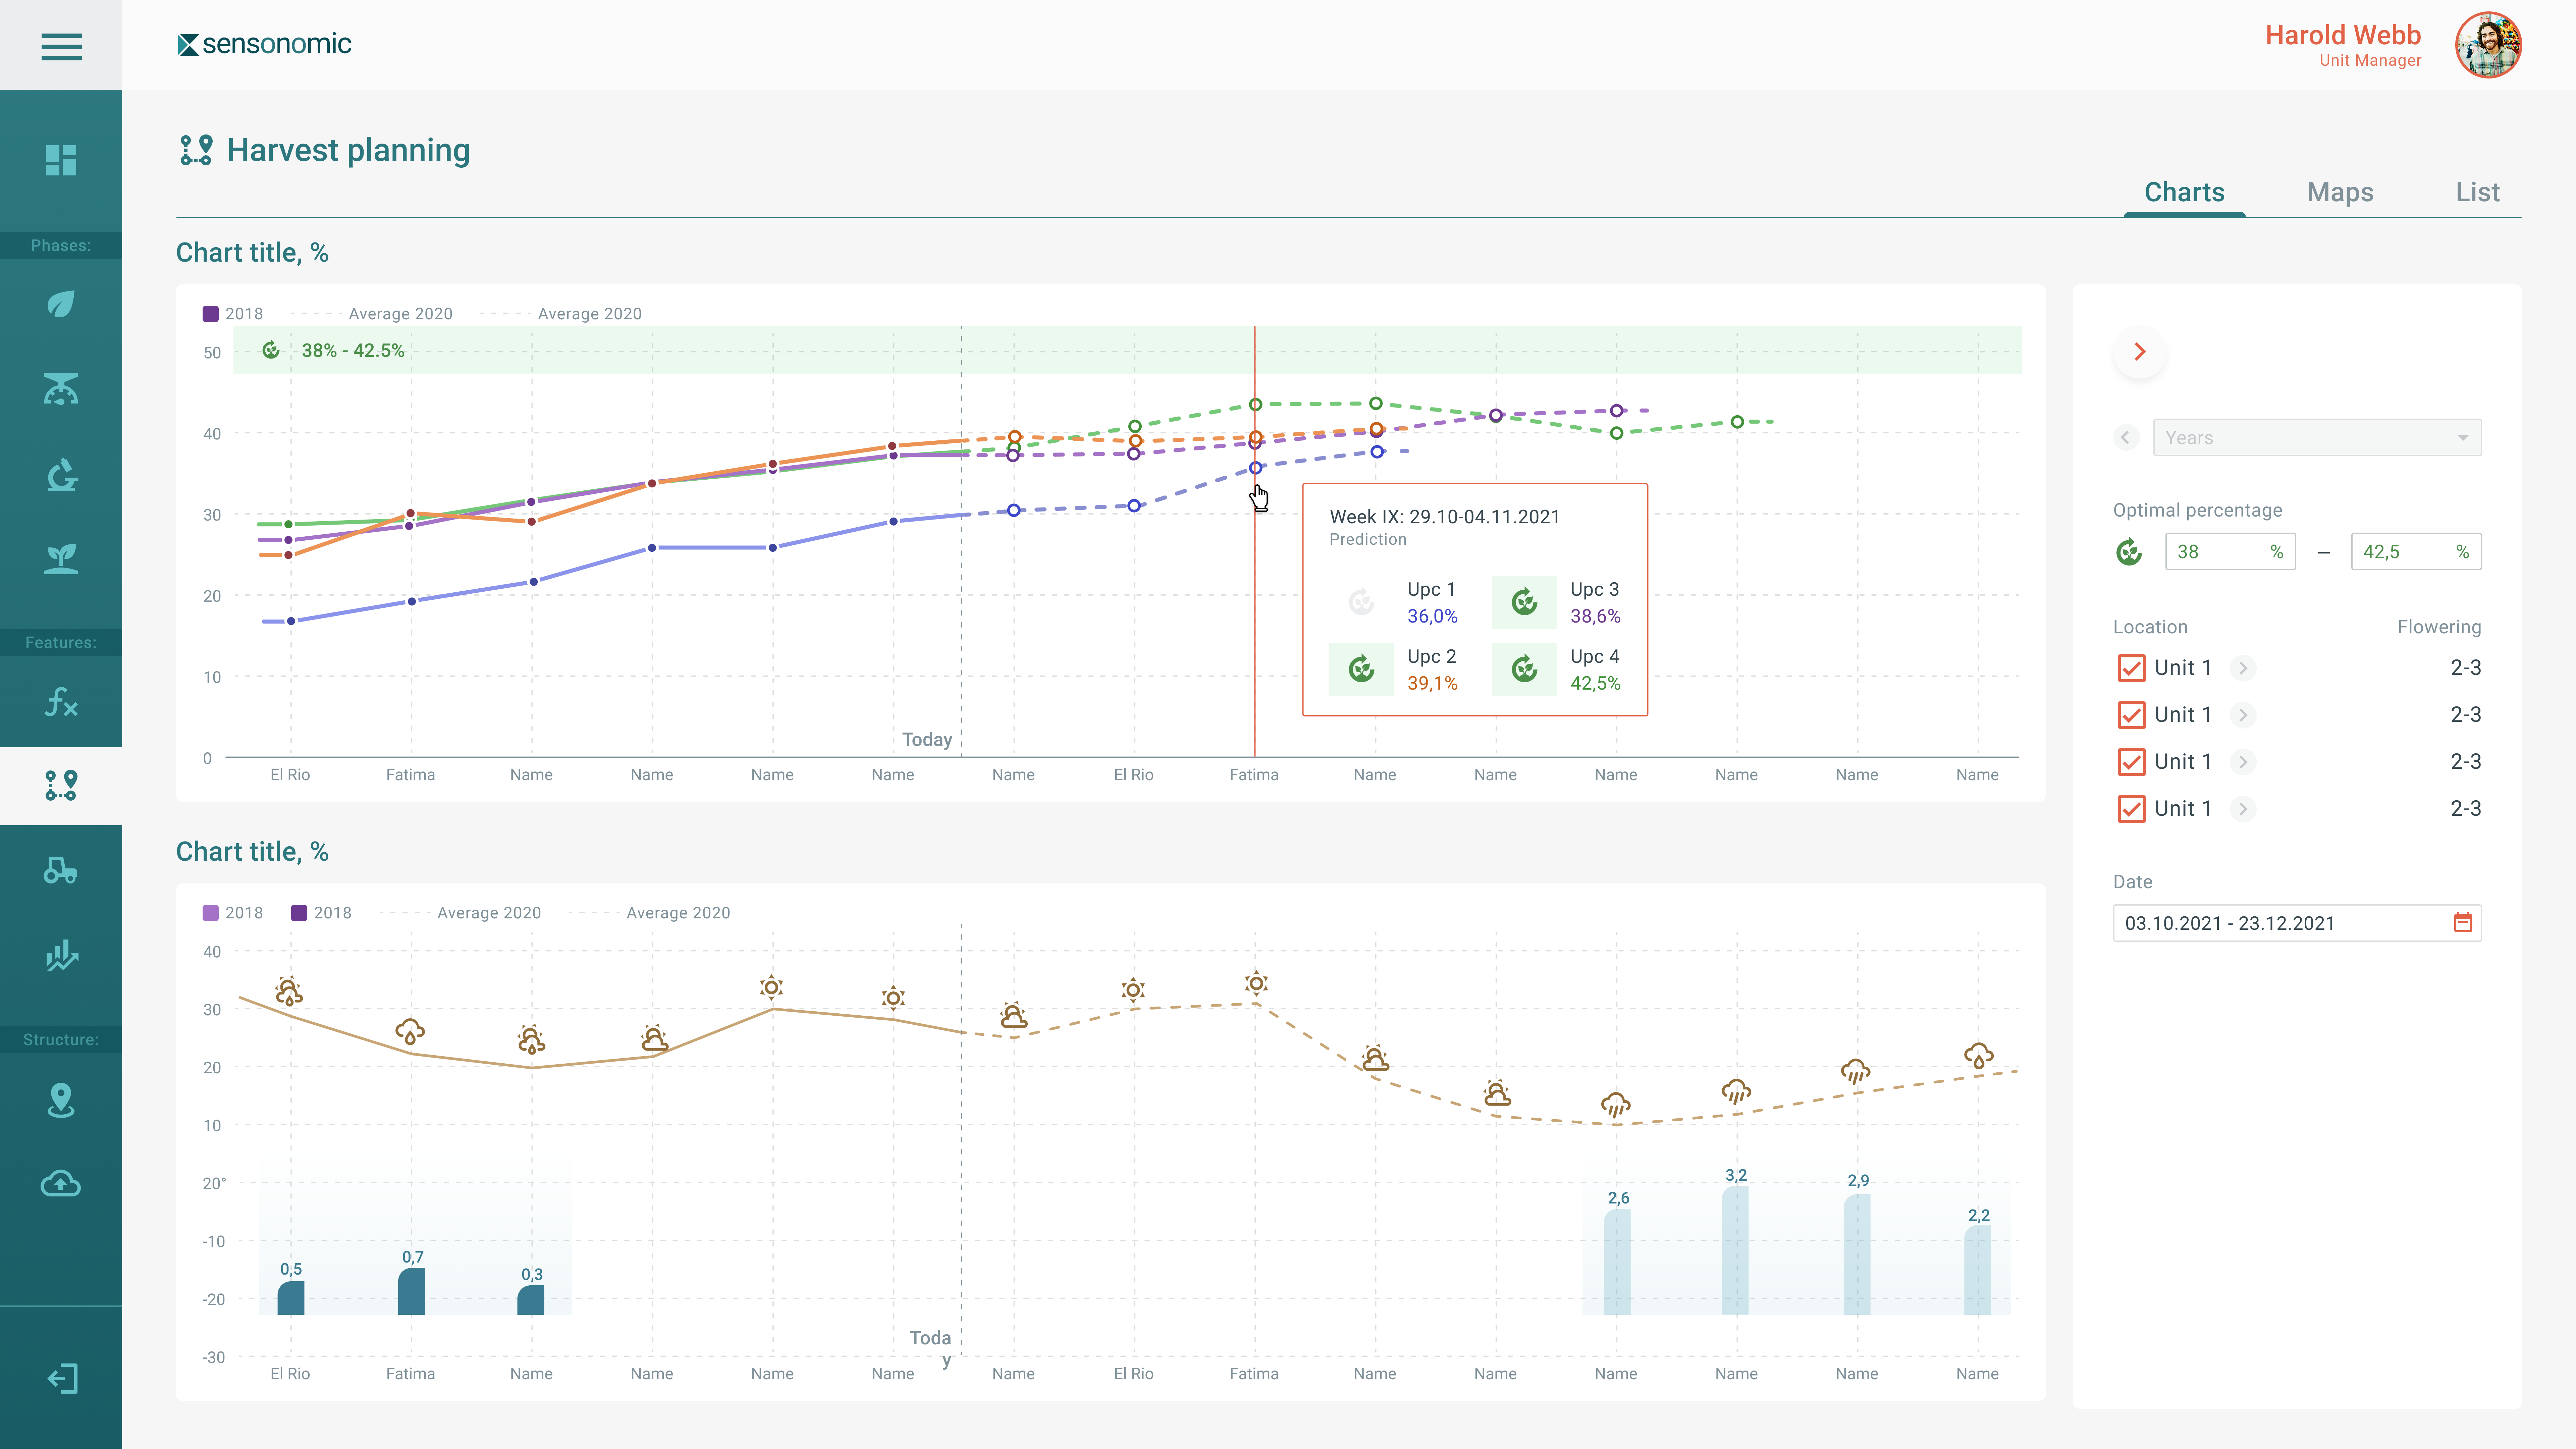The image size is (2576, 1449).
Task: Expand the third Unit 1 row chevron
Action: coord(2243,762)
